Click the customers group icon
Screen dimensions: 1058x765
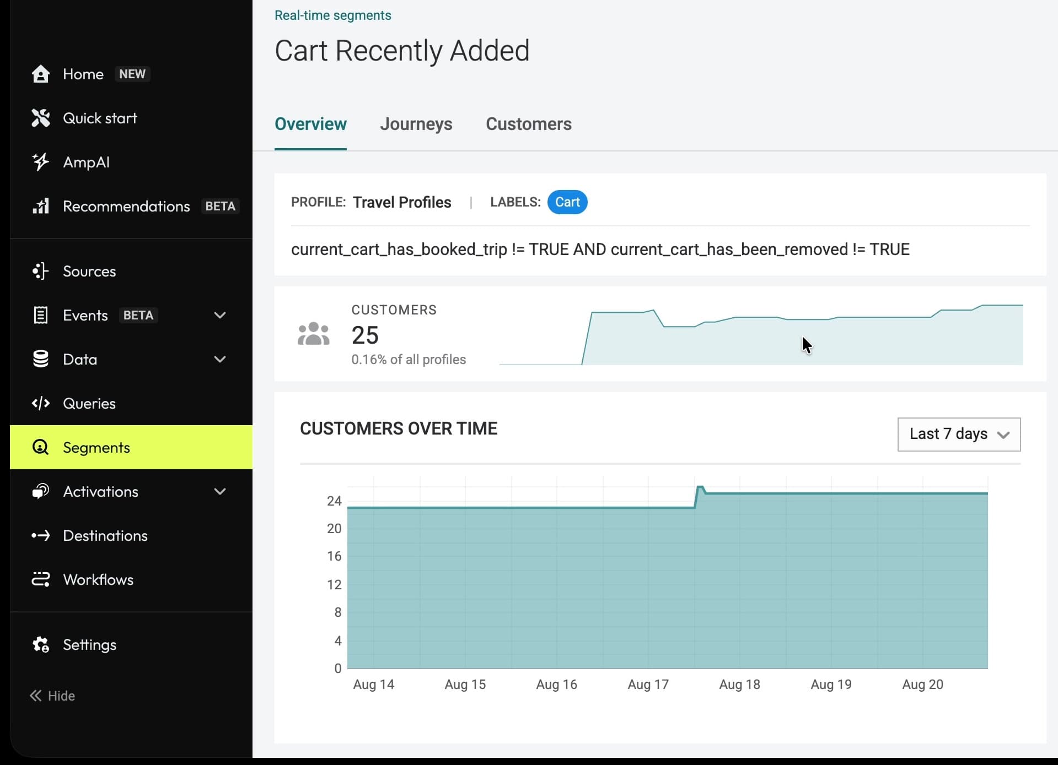click(314, 334)
